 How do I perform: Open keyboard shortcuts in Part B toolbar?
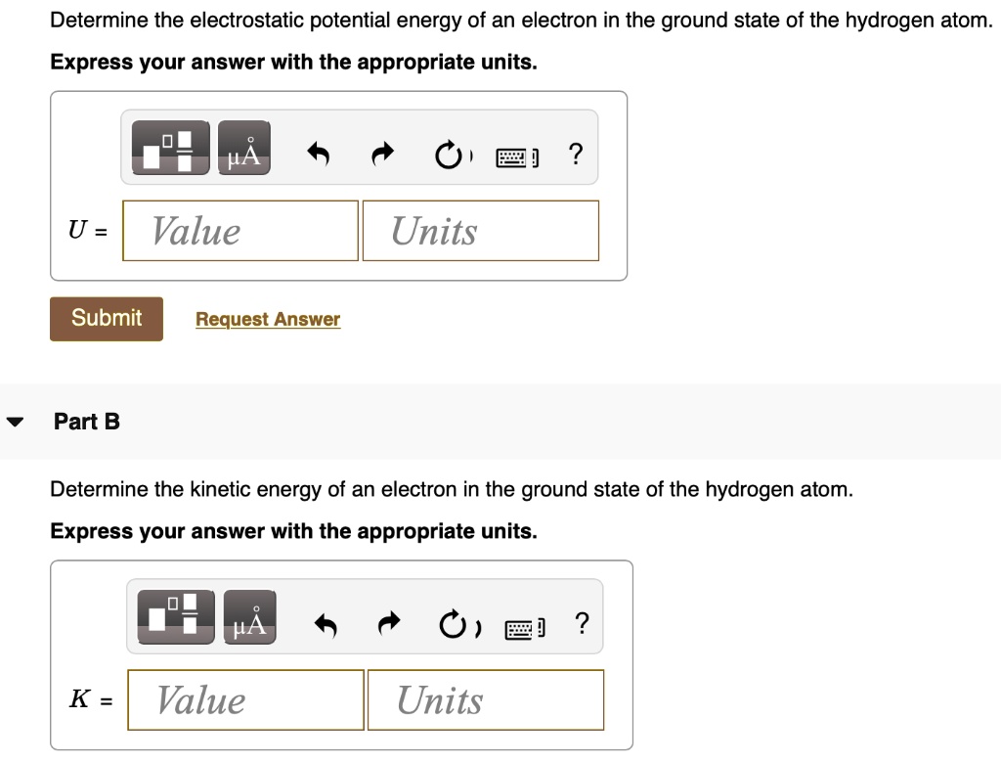(521, 627)
